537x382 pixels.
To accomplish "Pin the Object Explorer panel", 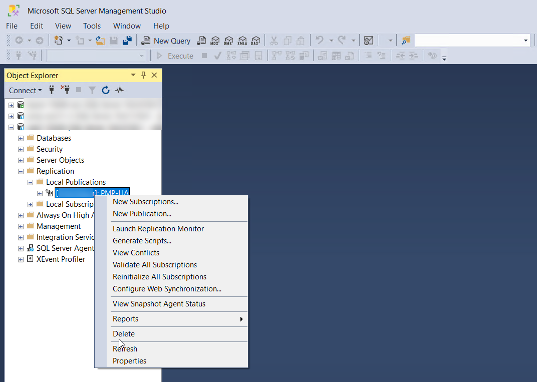I will pyautogui.click(x=144, y=75).
